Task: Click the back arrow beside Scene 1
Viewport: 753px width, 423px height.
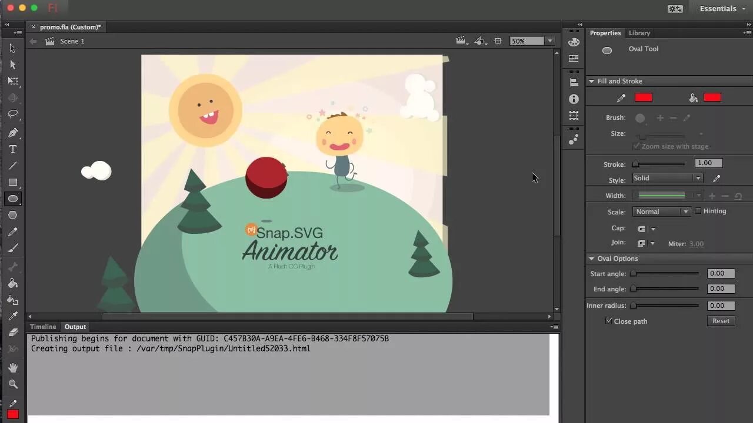Action: 33,41
